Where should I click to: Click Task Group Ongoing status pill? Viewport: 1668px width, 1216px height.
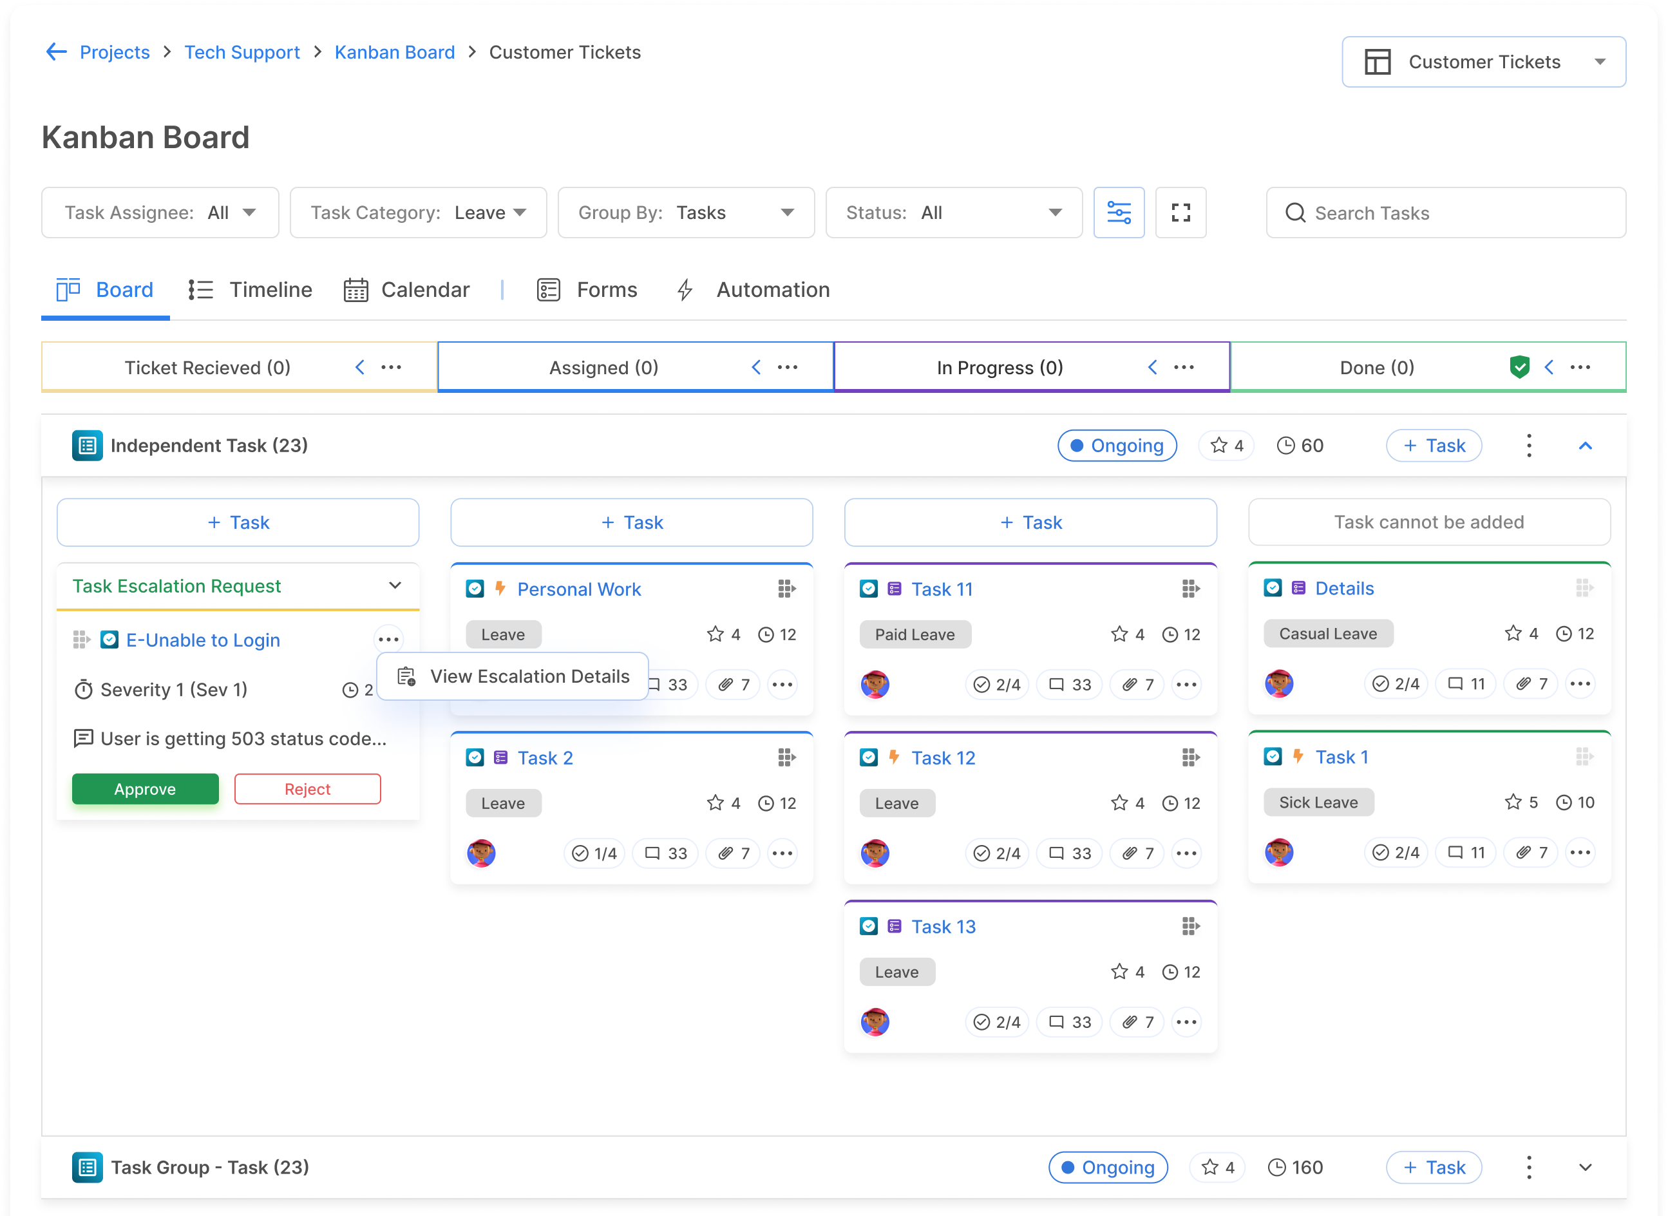(1108, 1166)
